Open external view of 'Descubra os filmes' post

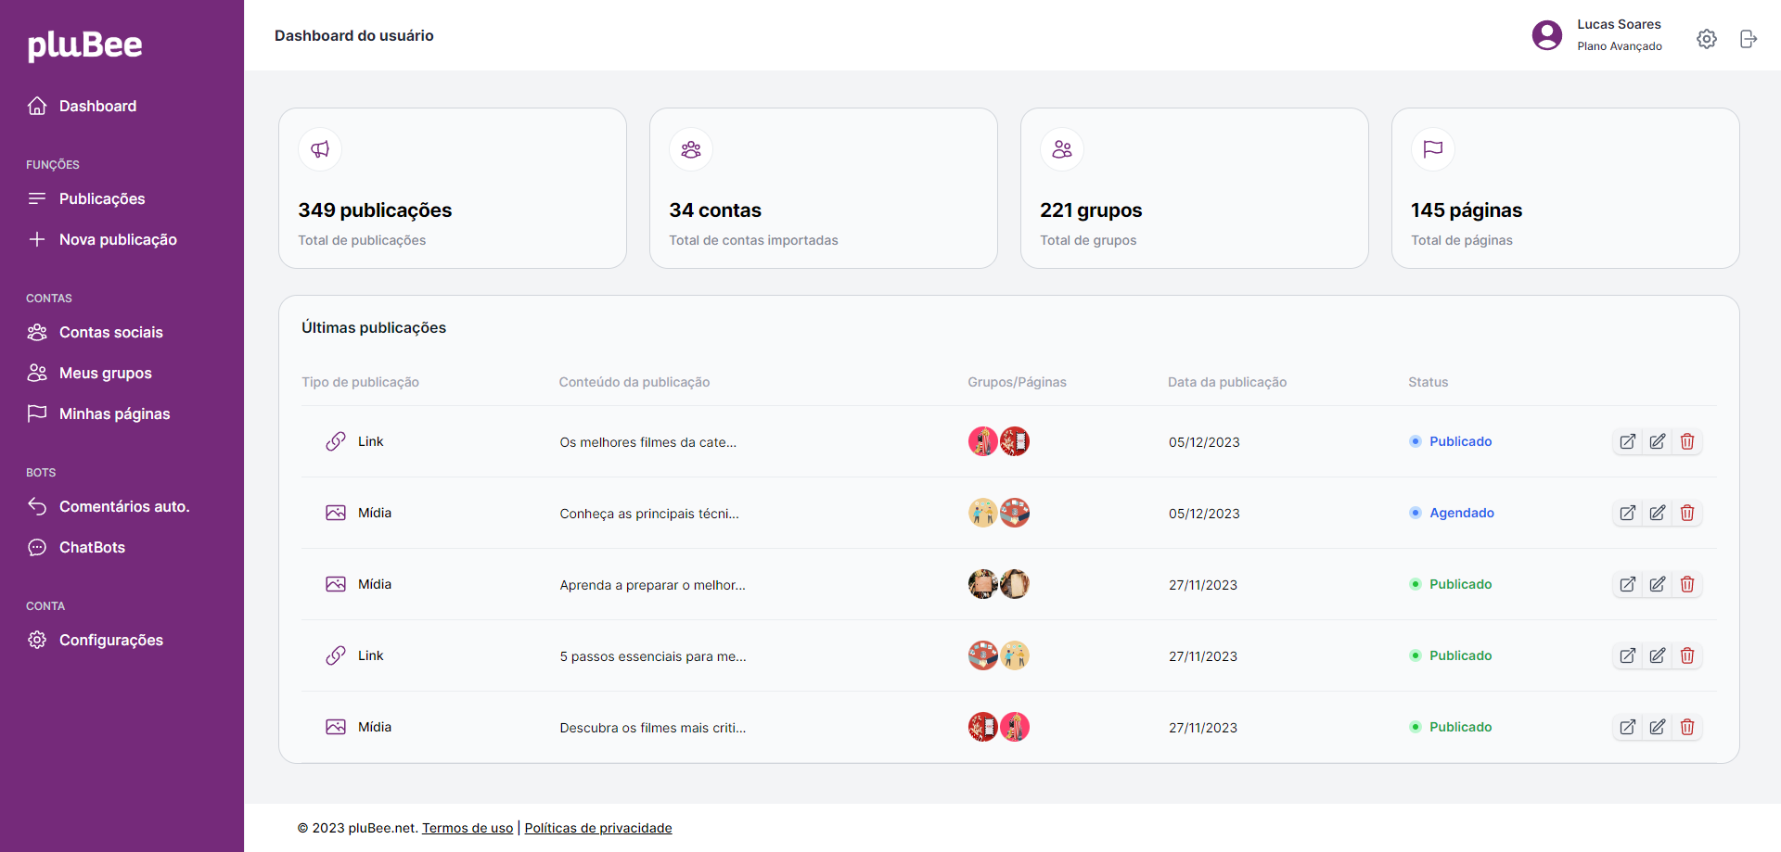pos(1628,727)
